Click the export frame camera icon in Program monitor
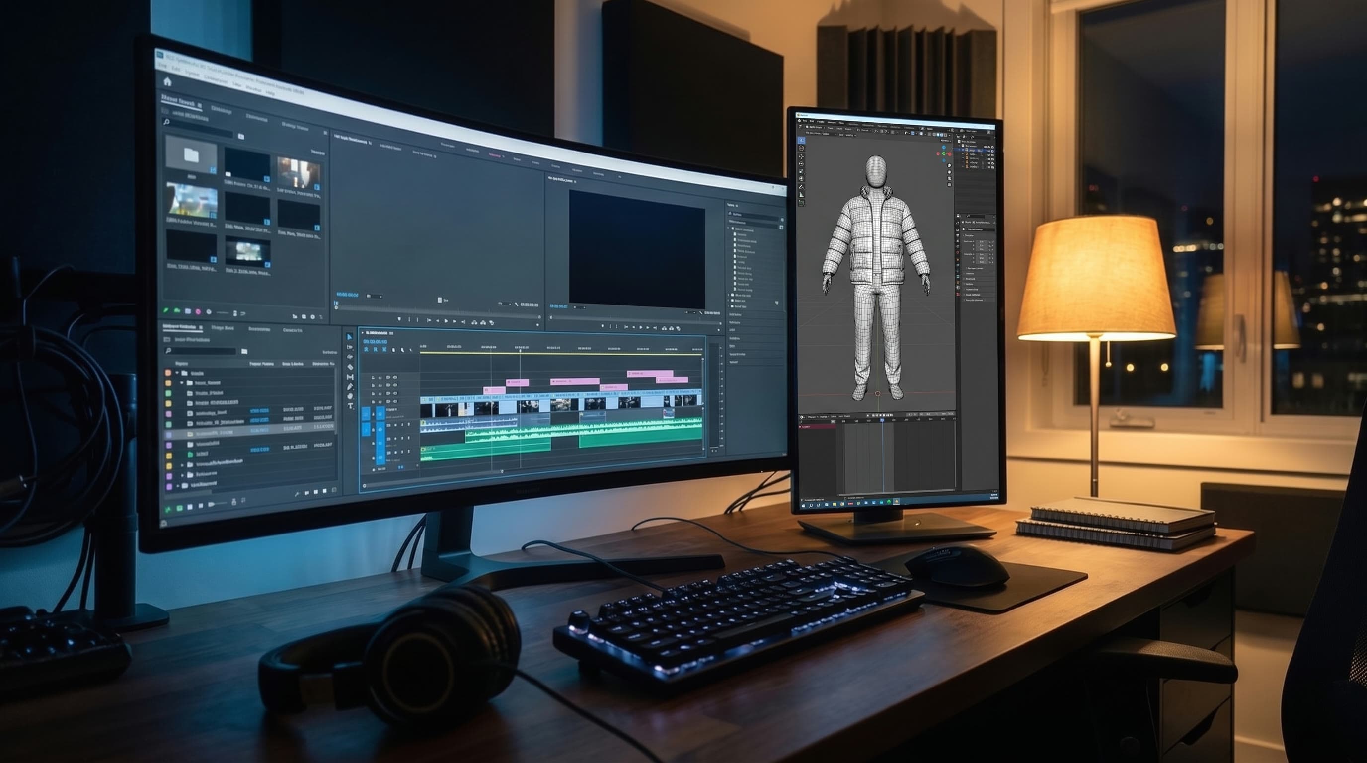 (x=679, y=329)
